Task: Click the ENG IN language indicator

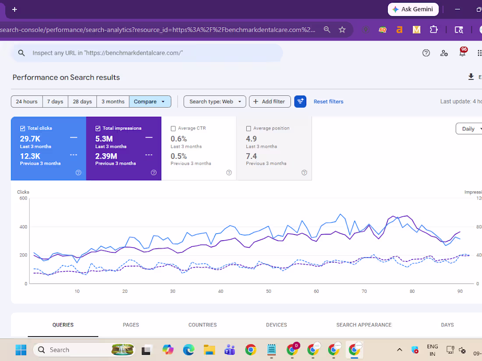Action: pyautogui.click(x=432, y=350)
